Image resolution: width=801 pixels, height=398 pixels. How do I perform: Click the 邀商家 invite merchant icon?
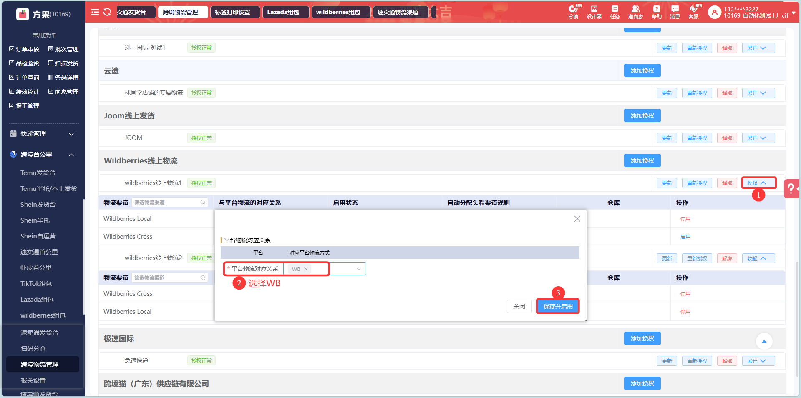point(635,12)
